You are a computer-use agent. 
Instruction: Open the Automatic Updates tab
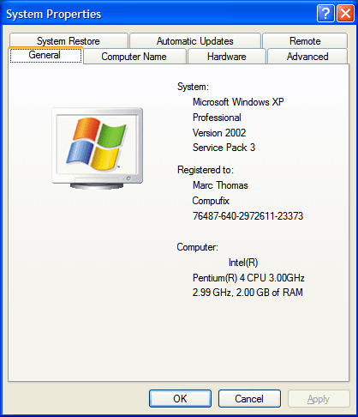(195, 41)
